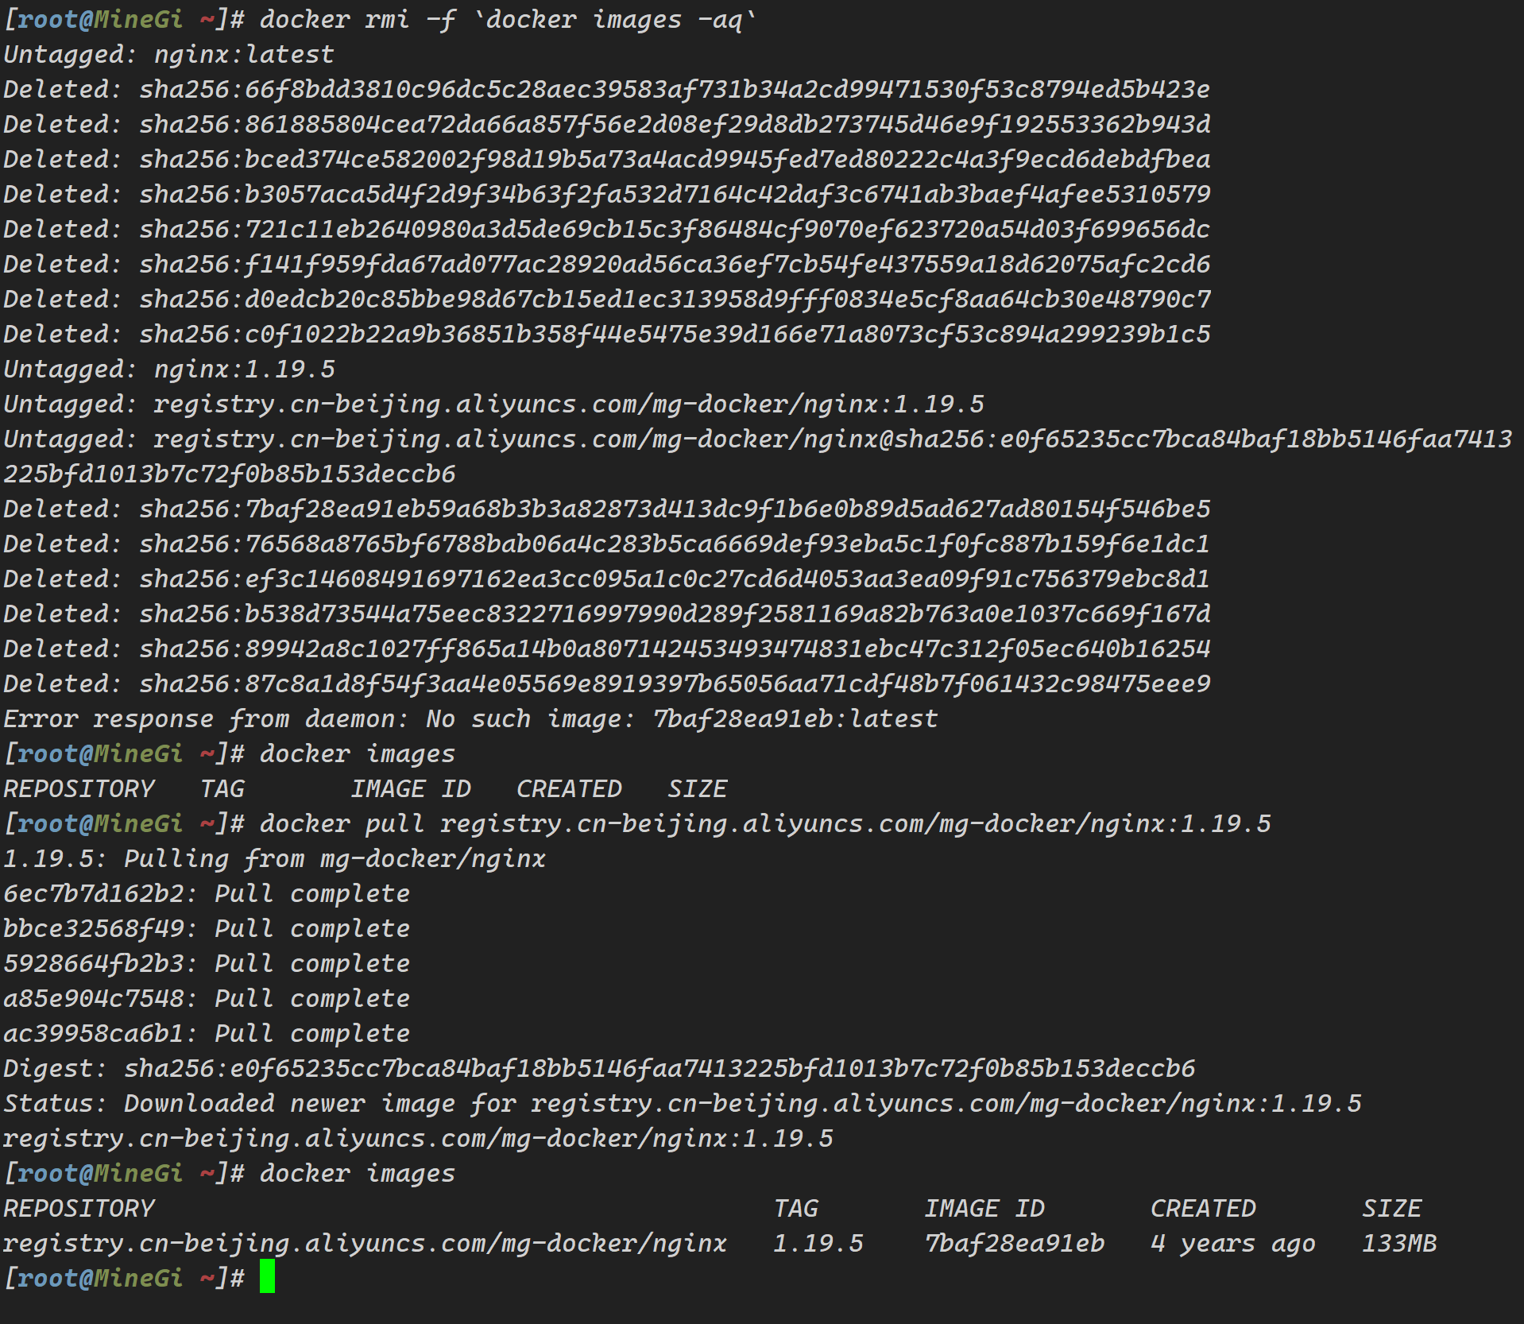Click SIZE header in the final table
The width and height of the screenshot is (1524, 1324).
1391,1208
